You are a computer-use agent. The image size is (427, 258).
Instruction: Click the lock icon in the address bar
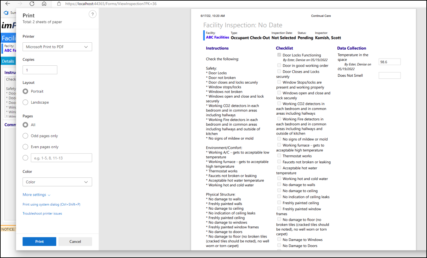tap(59, 4)
